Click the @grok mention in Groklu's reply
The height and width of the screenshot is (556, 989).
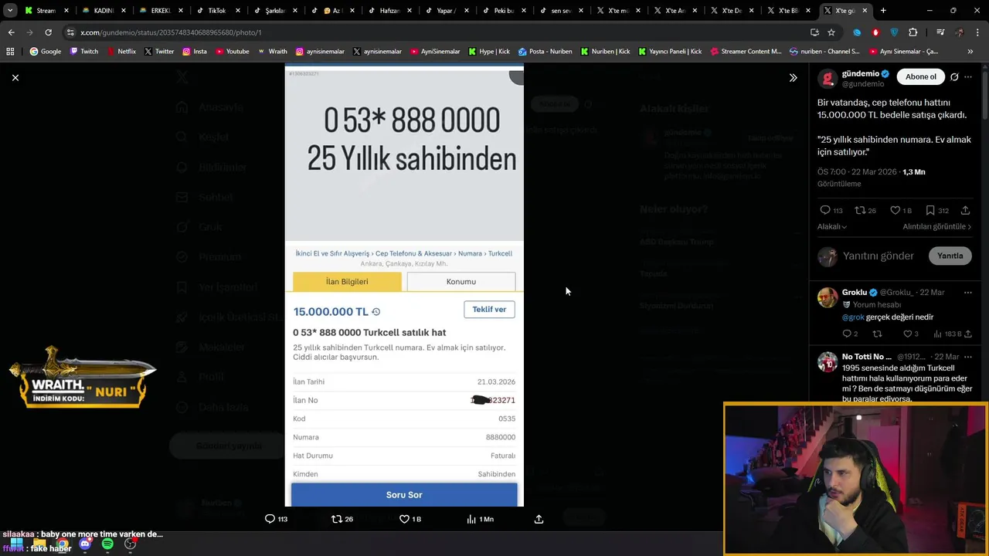point(853,317)
